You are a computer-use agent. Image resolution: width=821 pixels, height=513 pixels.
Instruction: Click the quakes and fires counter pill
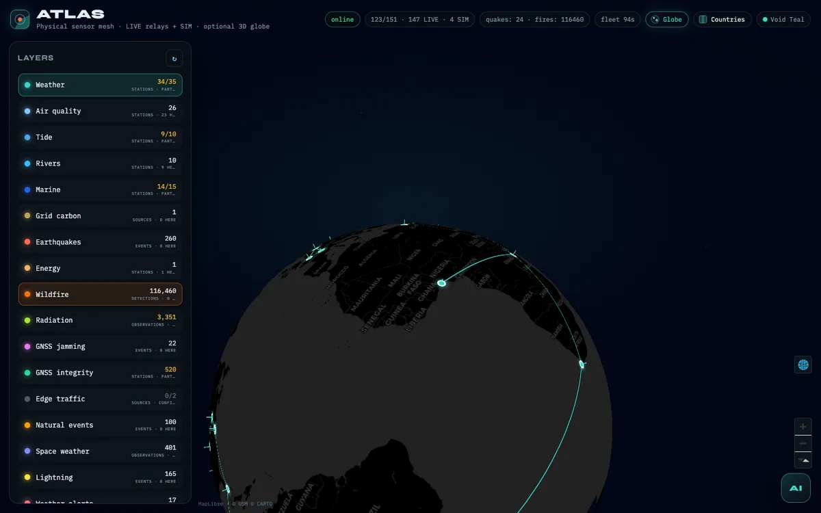(x=534, y=19)
